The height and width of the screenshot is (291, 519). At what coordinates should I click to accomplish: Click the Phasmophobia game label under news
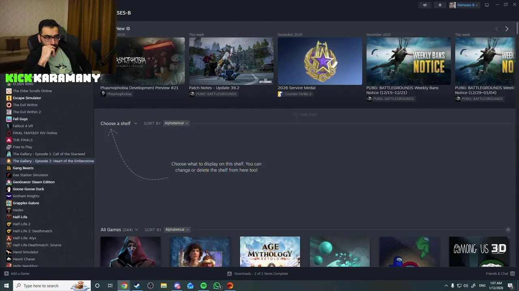pos(119,94)
